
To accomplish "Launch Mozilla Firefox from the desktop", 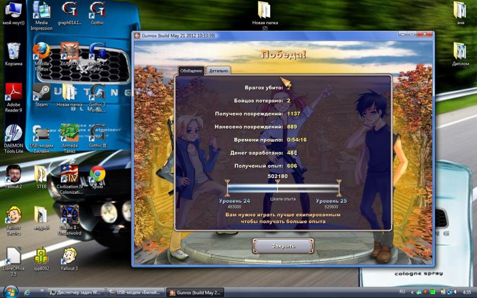I will [41, 52].
